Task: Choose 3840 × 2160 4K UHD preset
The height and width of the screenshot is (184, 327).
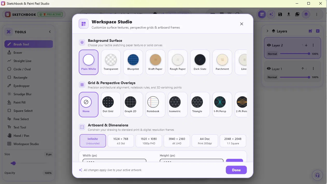Action: click(177, 141)
